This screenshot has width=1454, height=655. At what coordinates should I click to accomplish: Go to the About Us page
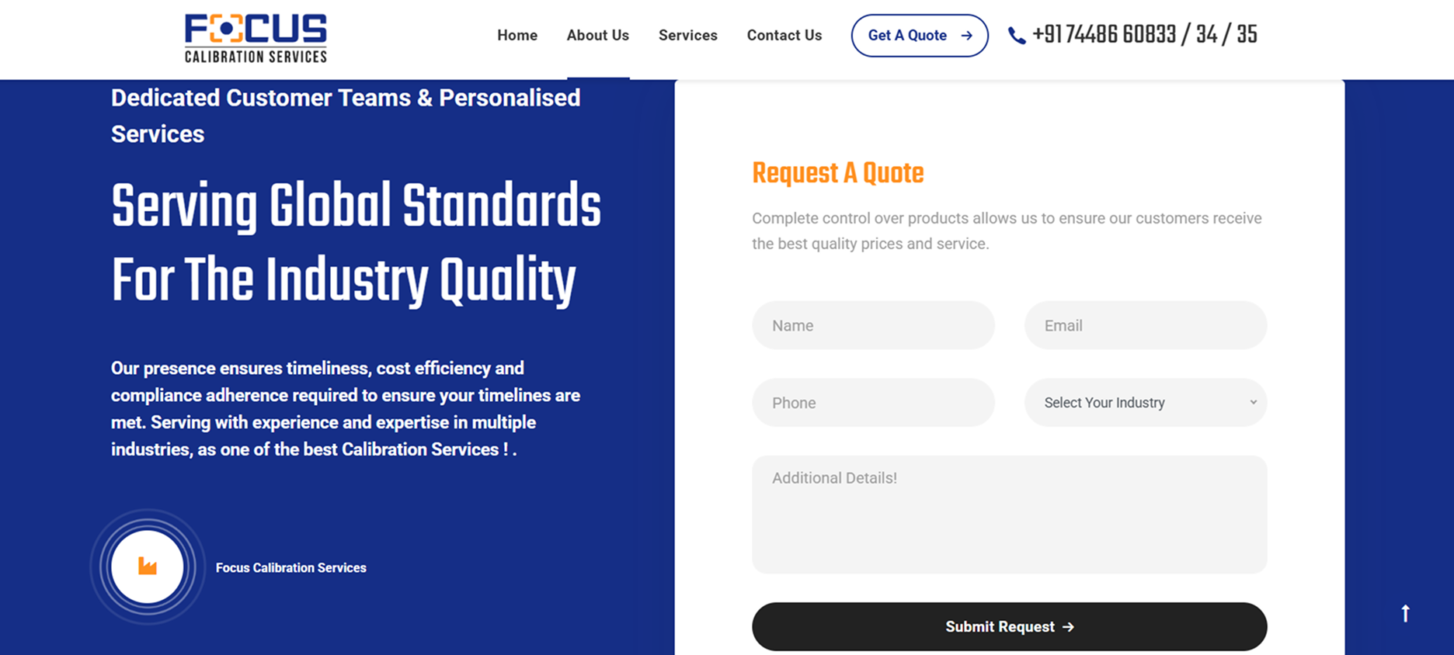[x=597, y=36]
